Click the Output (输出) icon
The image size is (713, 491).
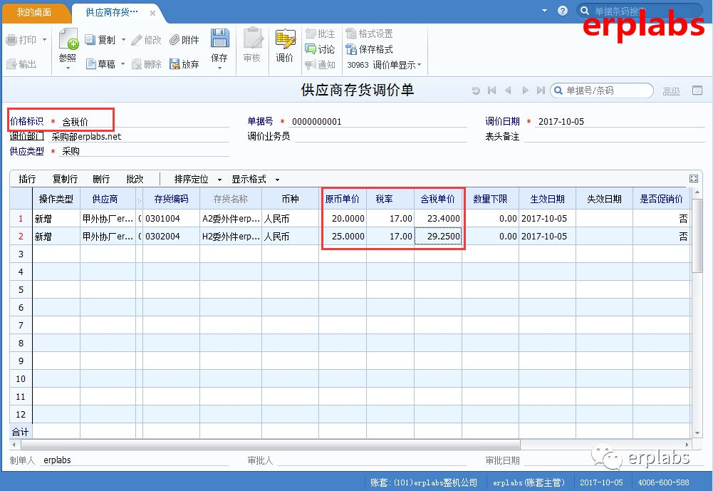tap(12, 64)
